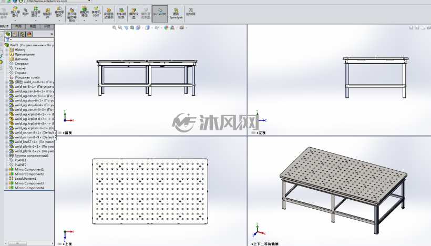Screen dimensions: 431x246
Task: Switch to the 评估 (Evaluate) tab
Action: [x=47, y=26]
